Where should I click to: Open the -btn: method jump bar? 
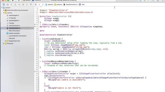[x=82, y=5]
